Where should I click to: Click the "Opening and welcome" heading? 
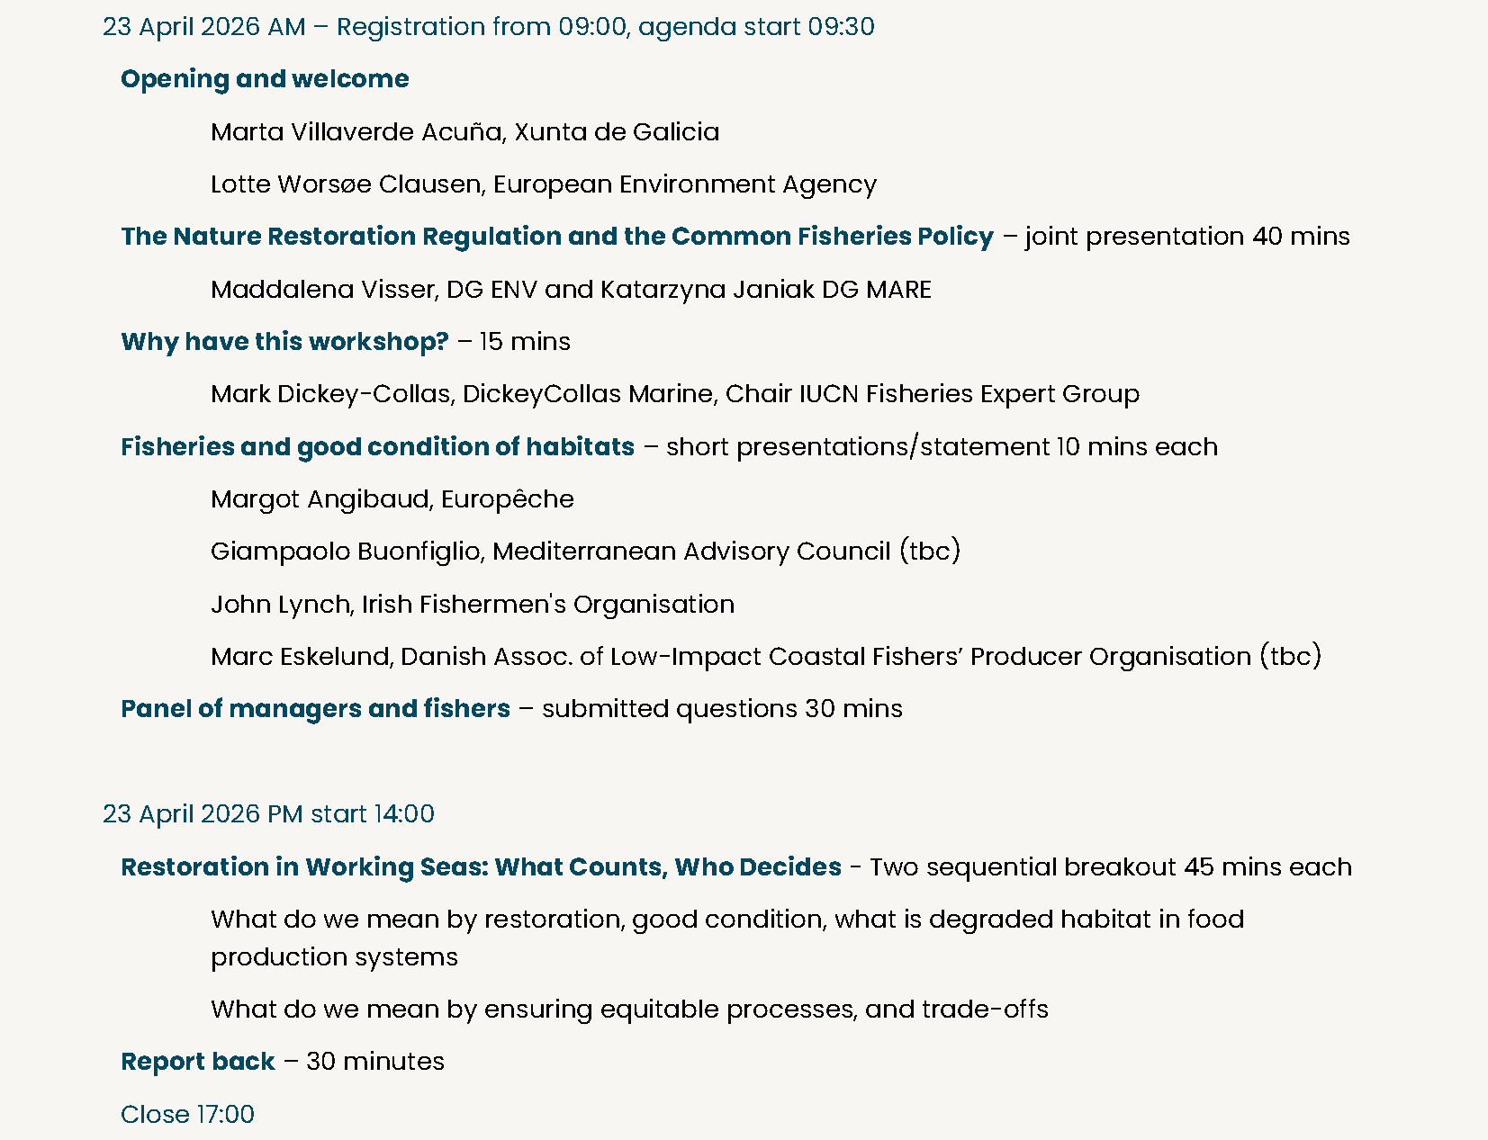pos(265,79)
